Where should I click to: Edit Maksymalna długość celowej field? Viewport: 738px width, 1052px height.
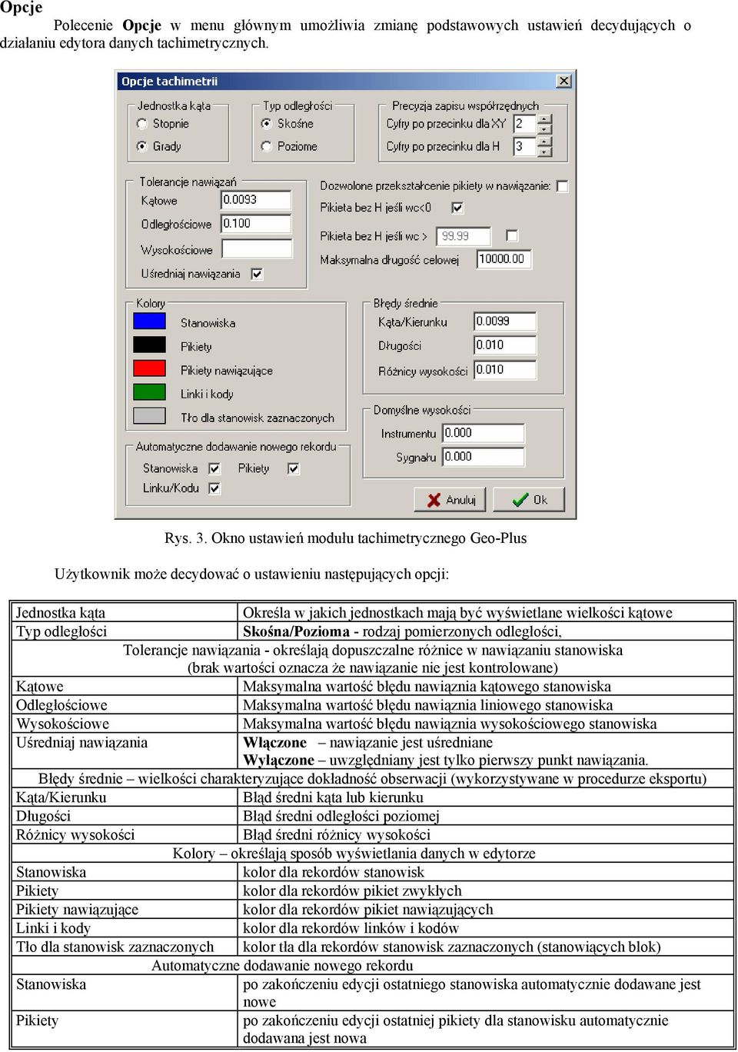(504, 259)
